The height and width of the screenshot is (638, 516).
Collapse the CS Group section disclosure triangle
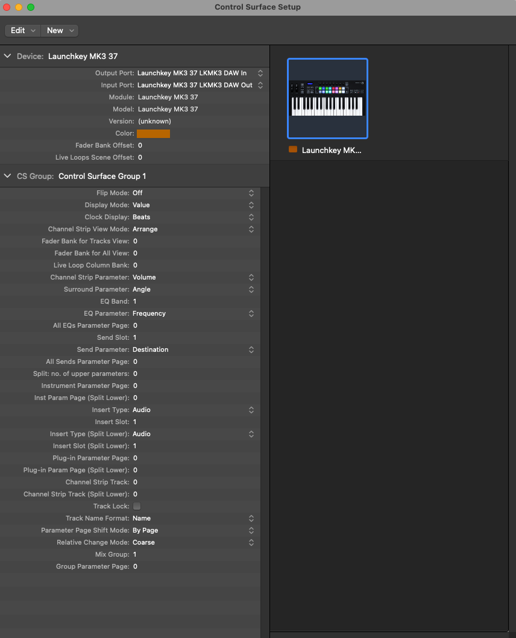click(x=7, y=176)
